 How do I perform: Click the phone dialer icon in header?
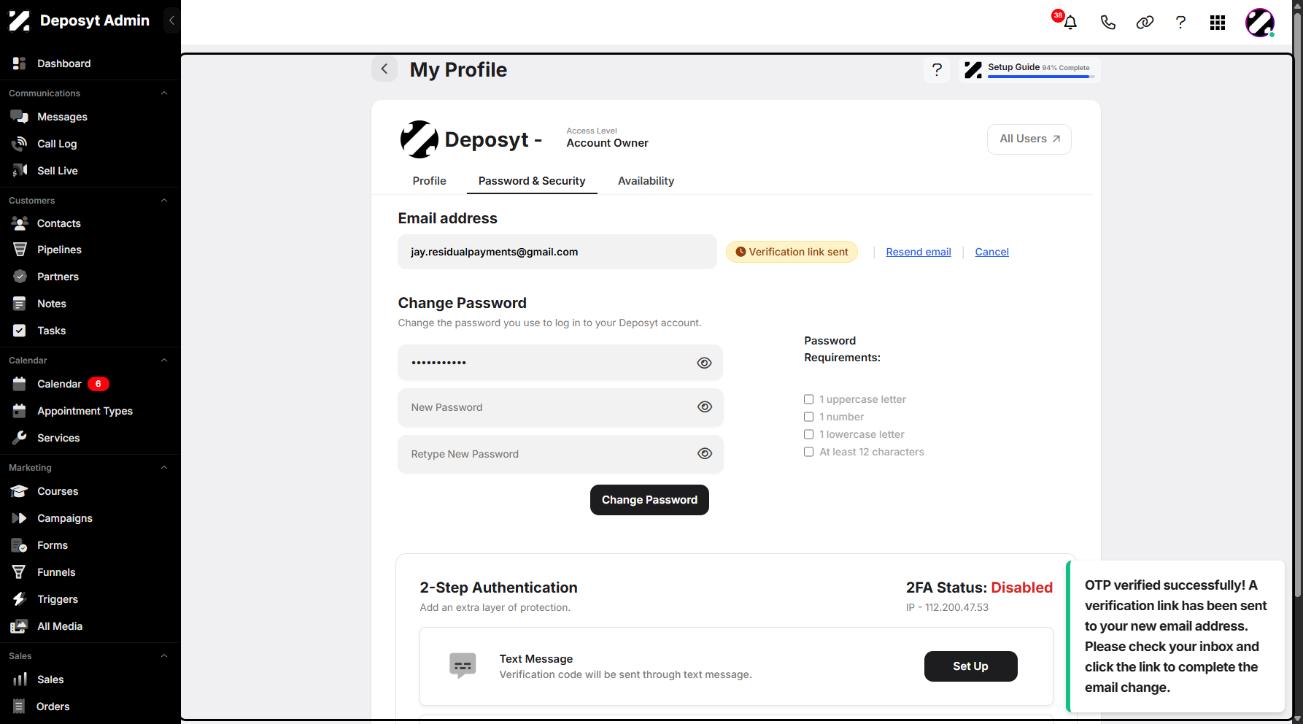[x=1107, y=23]
